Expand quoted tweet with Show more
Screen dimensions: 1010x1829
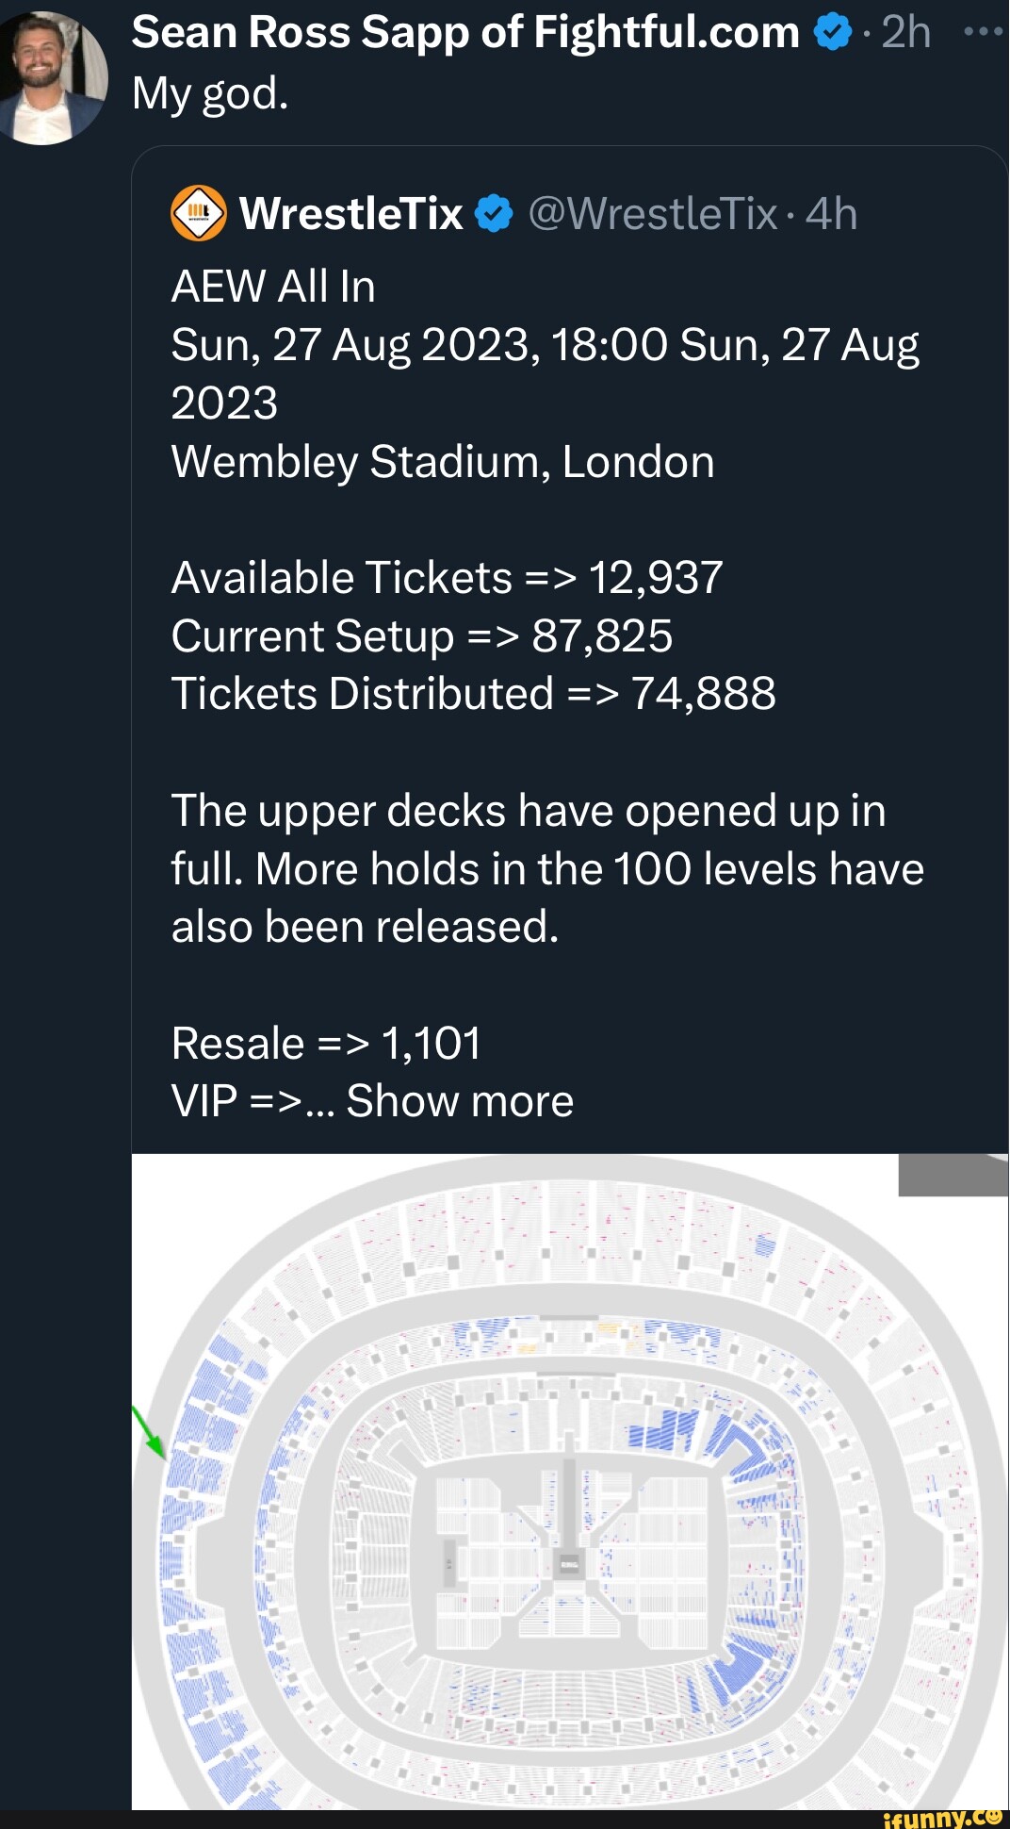point(460,1101)
